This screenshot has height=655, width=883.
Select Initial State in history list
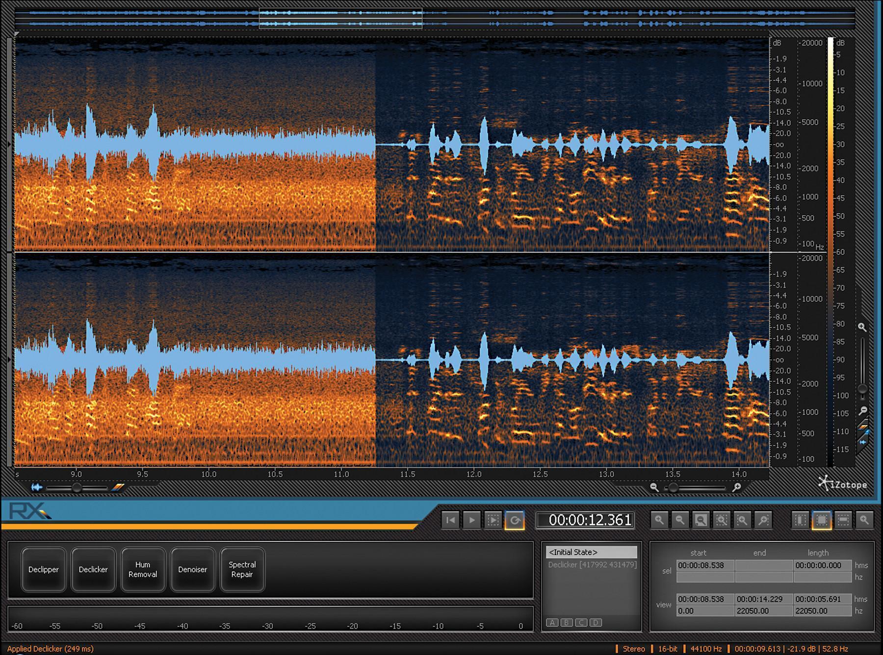tap(592, 552)
